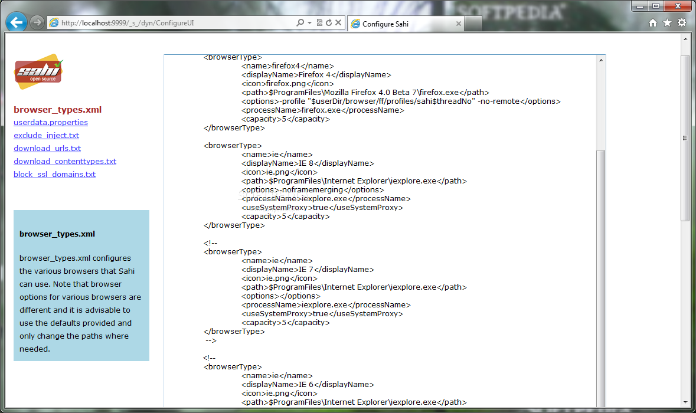The image size is (696, 413).
Task: Click the firefox4 name line
Action: pyautogui.click(x=287, y=66)
